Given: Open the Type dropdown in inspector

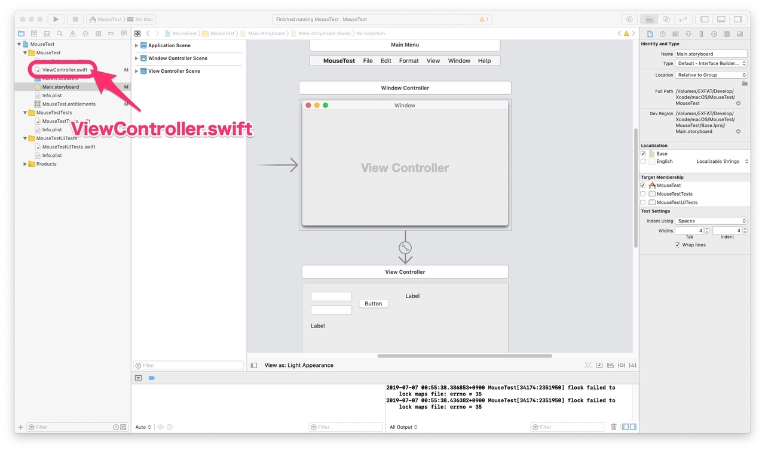Looking at the screenshot, I should click(x=711, y=63).
